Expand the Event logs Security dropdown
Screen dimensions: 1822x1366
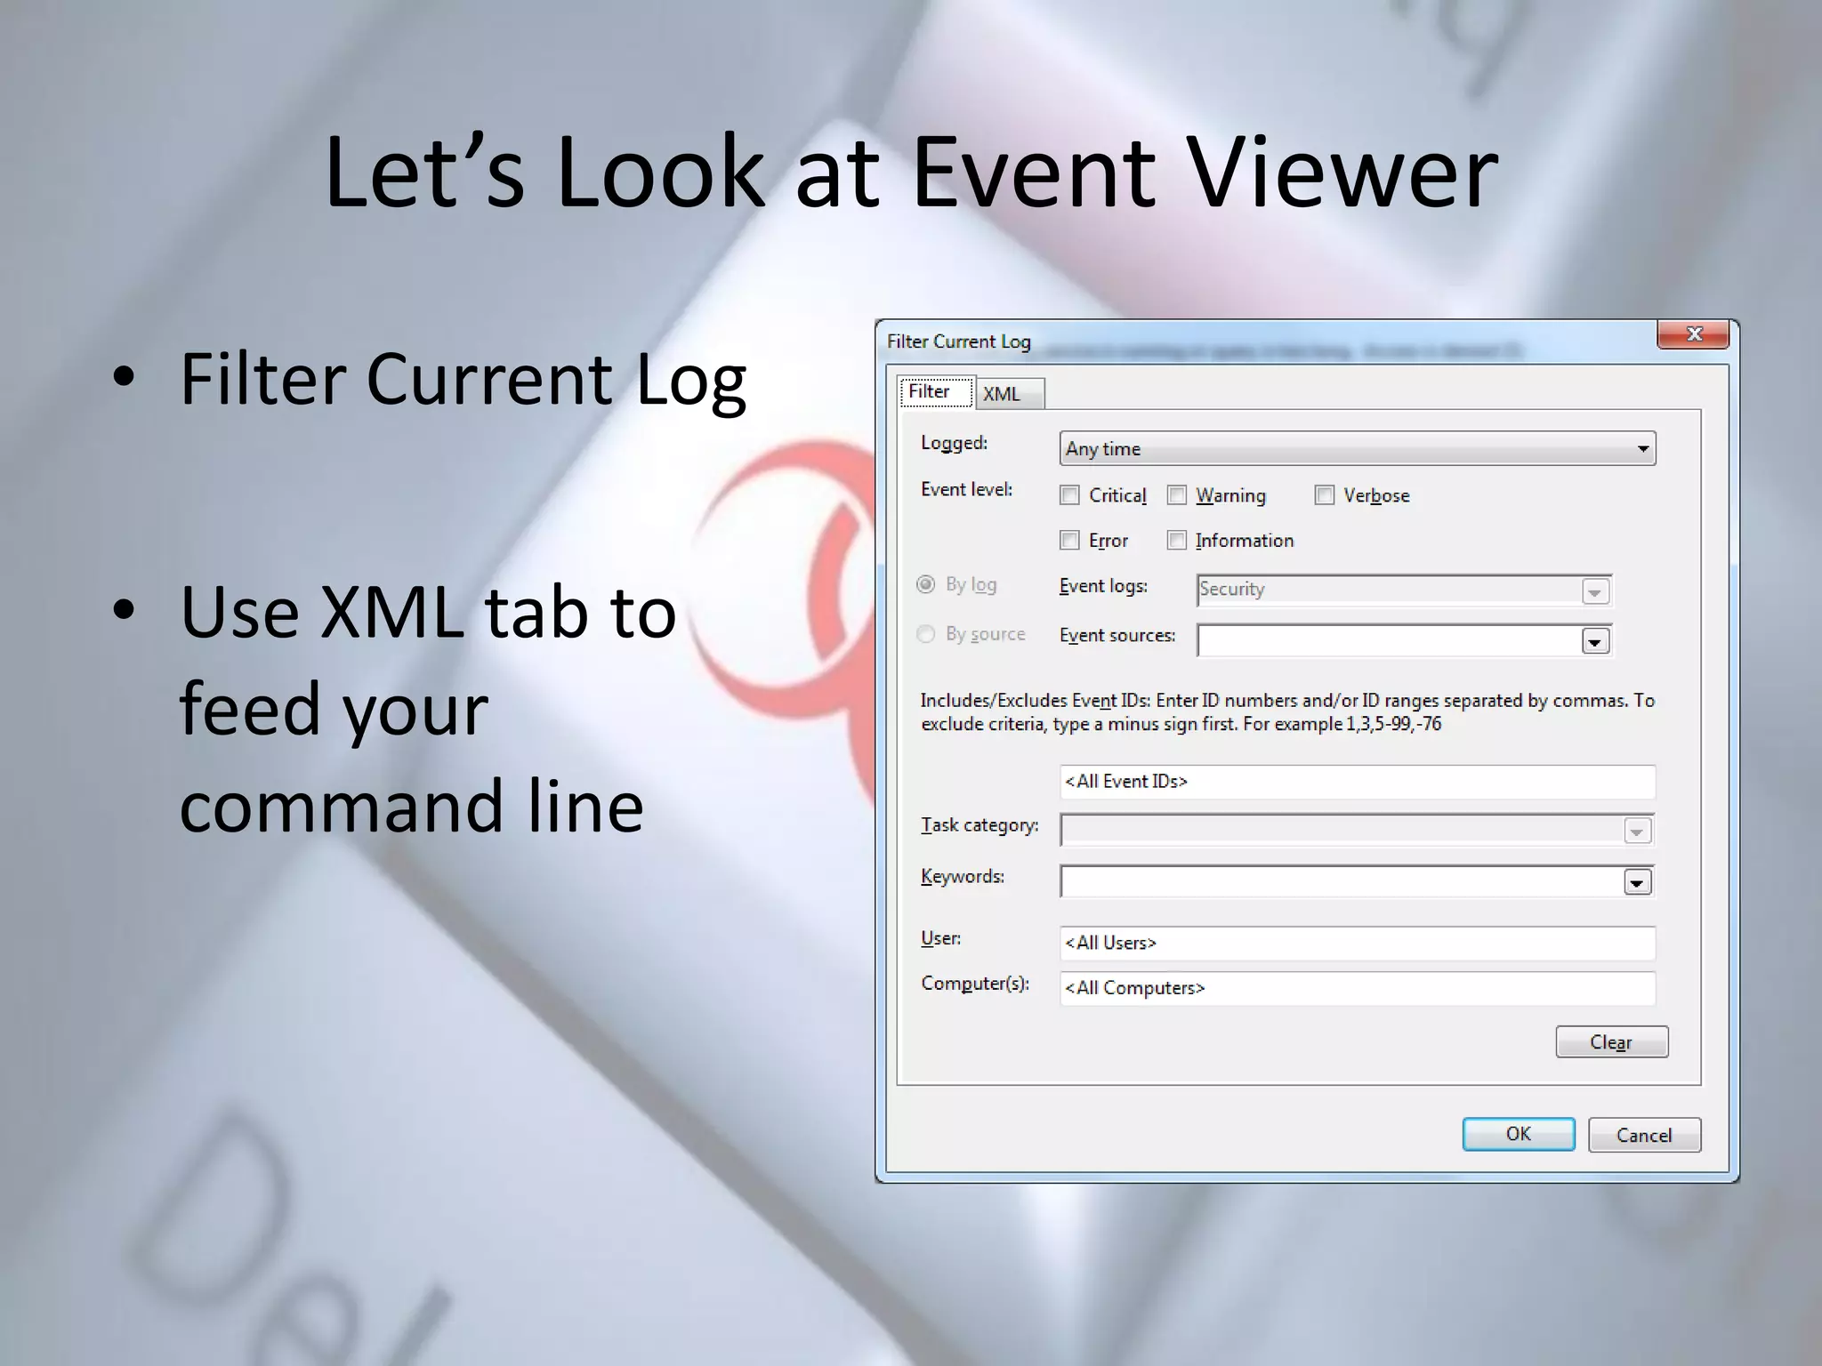coord(1596,591)
